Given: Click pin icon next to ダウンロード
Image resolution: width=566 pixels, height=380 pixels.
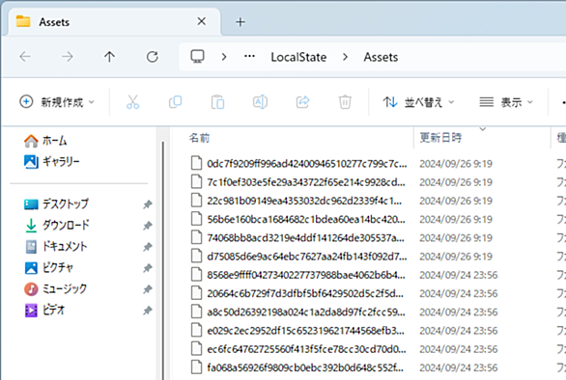Looking at the screenshot, I should click(147, 226).
